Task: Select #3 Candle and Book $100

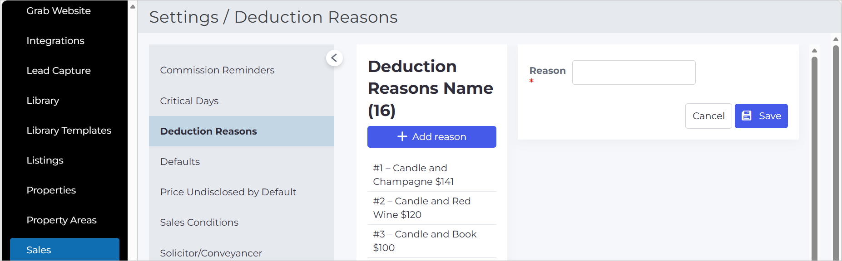Action: click(x=432, y=241)
